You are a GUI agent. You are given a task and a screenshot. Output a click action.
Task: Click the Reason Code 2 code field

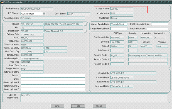117,60
